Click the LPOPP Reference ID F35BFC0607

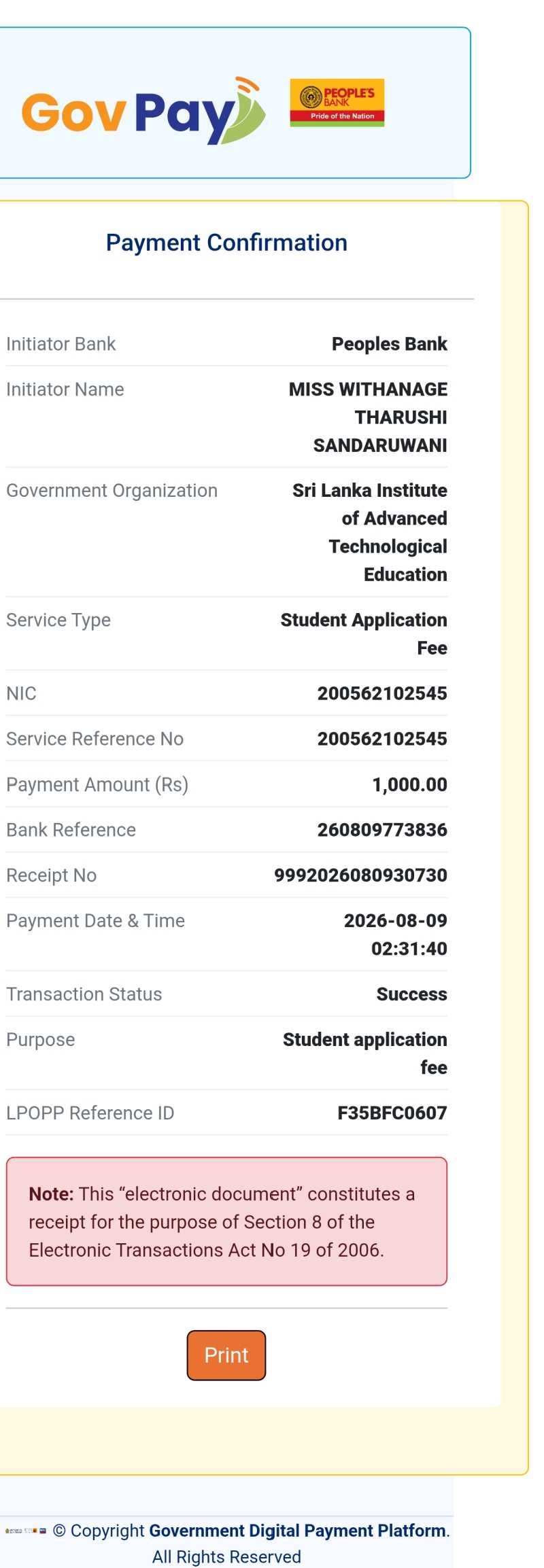[x=392, y=1113]
